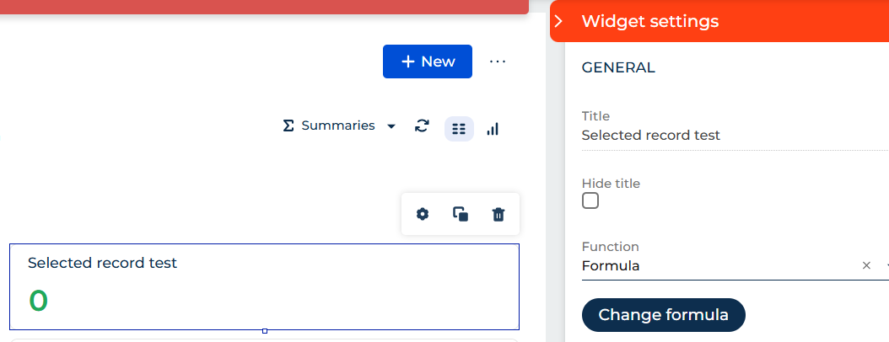Clear the Formula function with the X icon
Viewport: 889px width, 342px height.
[866, 265]
